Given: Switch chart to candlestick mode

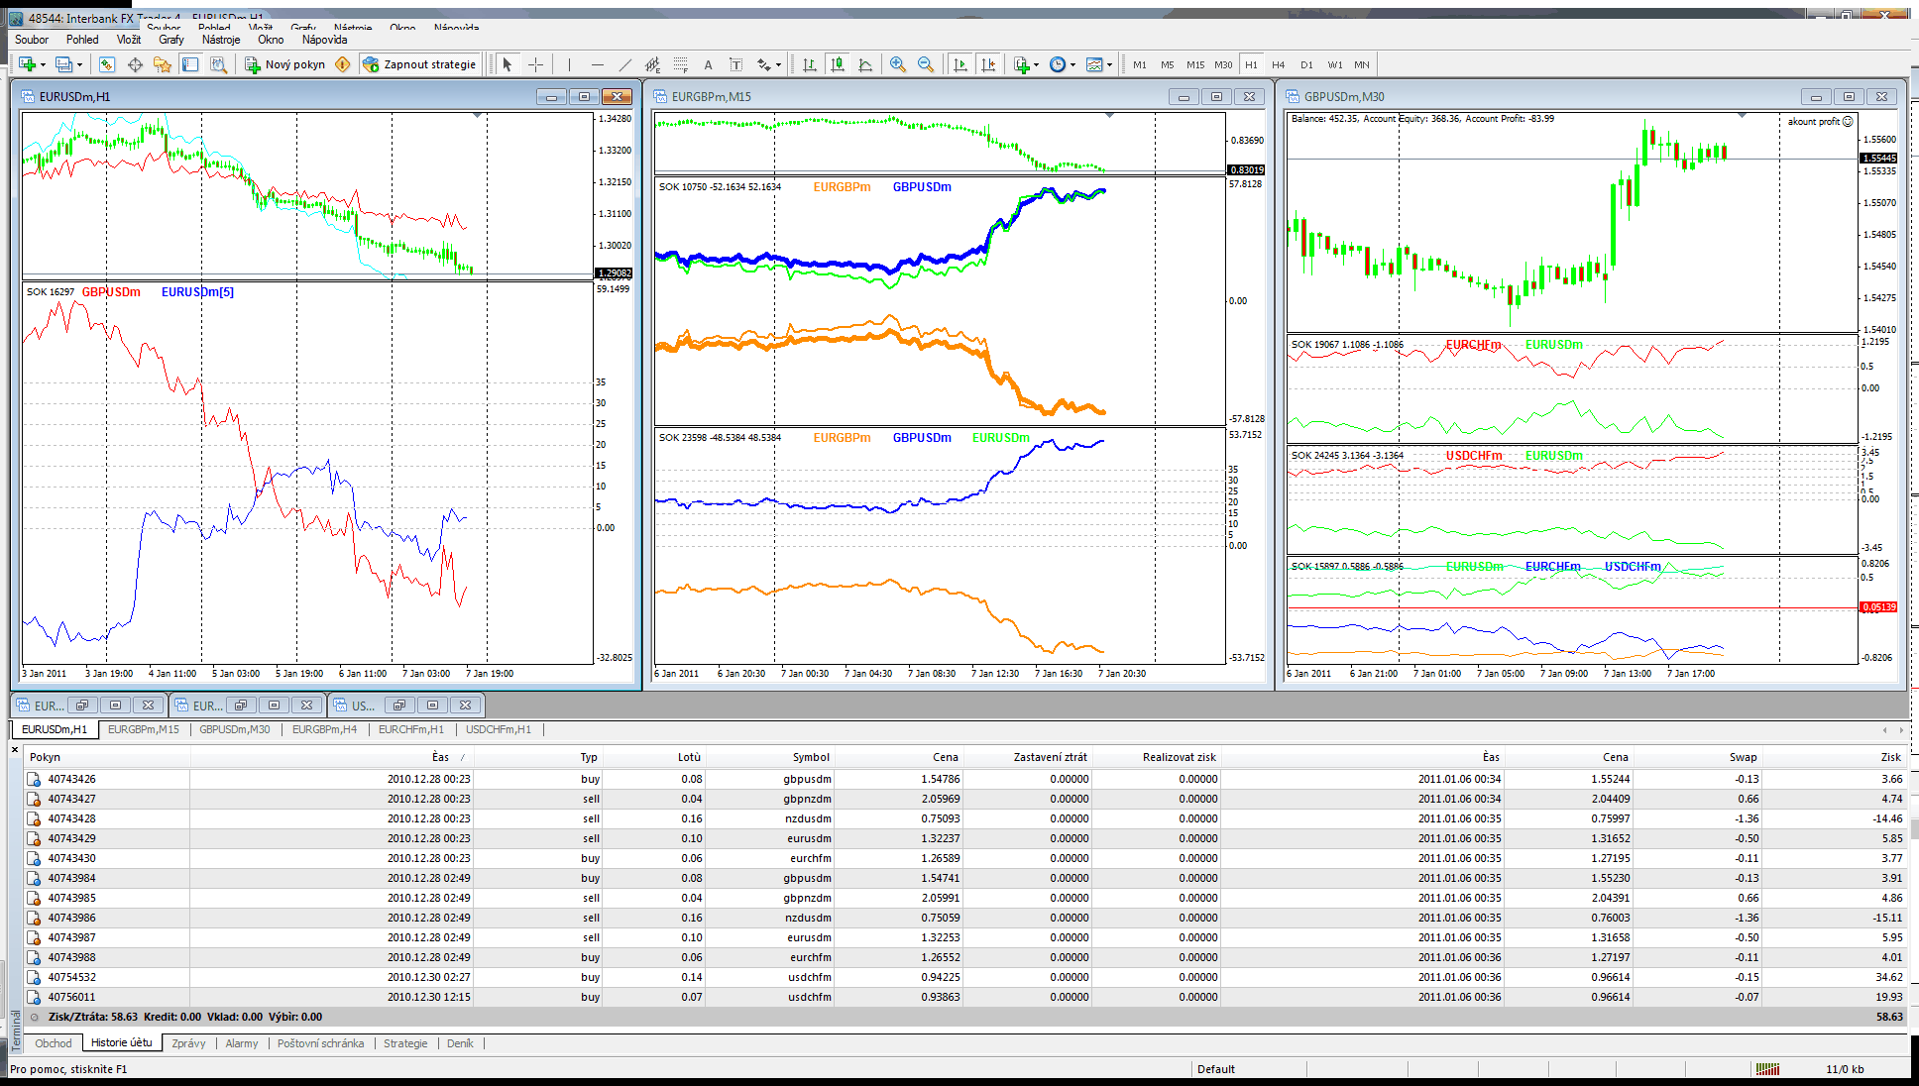Looking at the screenshot, I should click(x=838, y=64).
